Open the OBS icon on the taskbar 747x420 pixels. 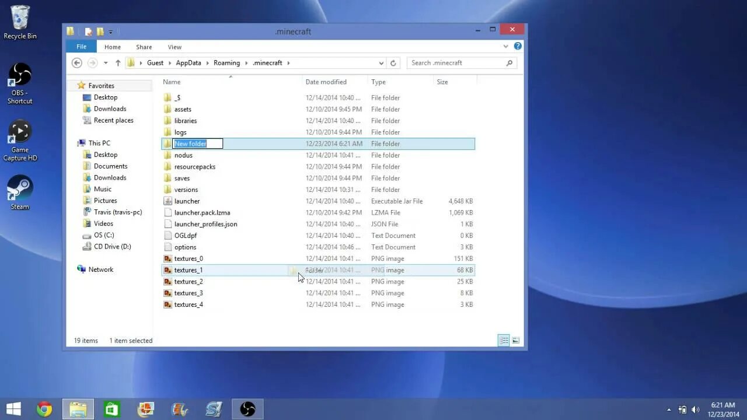click(x=247, y=409)
